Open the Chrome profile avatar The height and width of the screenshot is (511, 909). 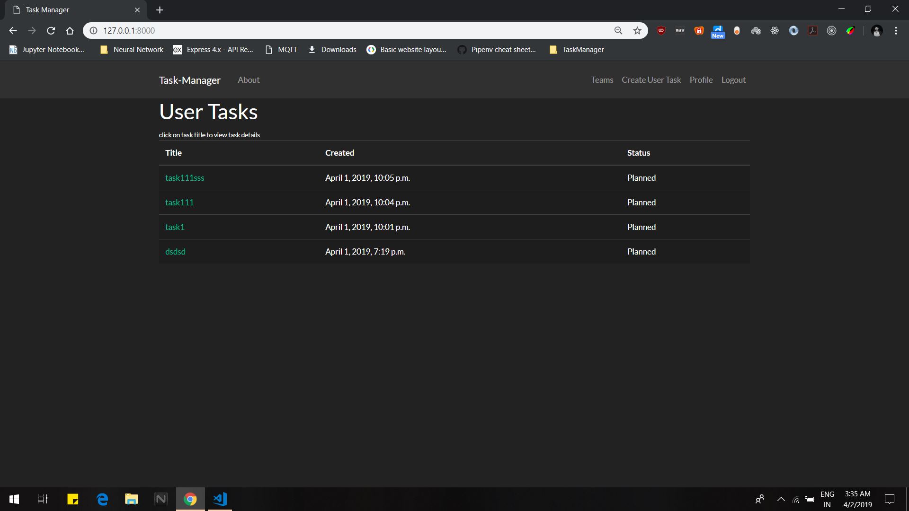coord(877,30)
